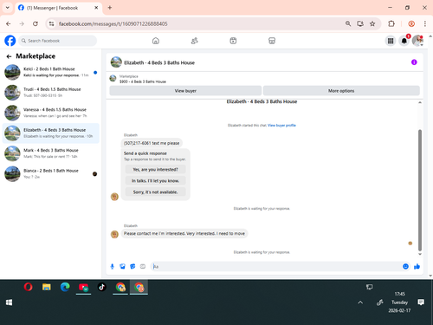Viewport: 433px width, 325px height.
Task: Open the Facebook menu grid icon
Action: point(391,41)
